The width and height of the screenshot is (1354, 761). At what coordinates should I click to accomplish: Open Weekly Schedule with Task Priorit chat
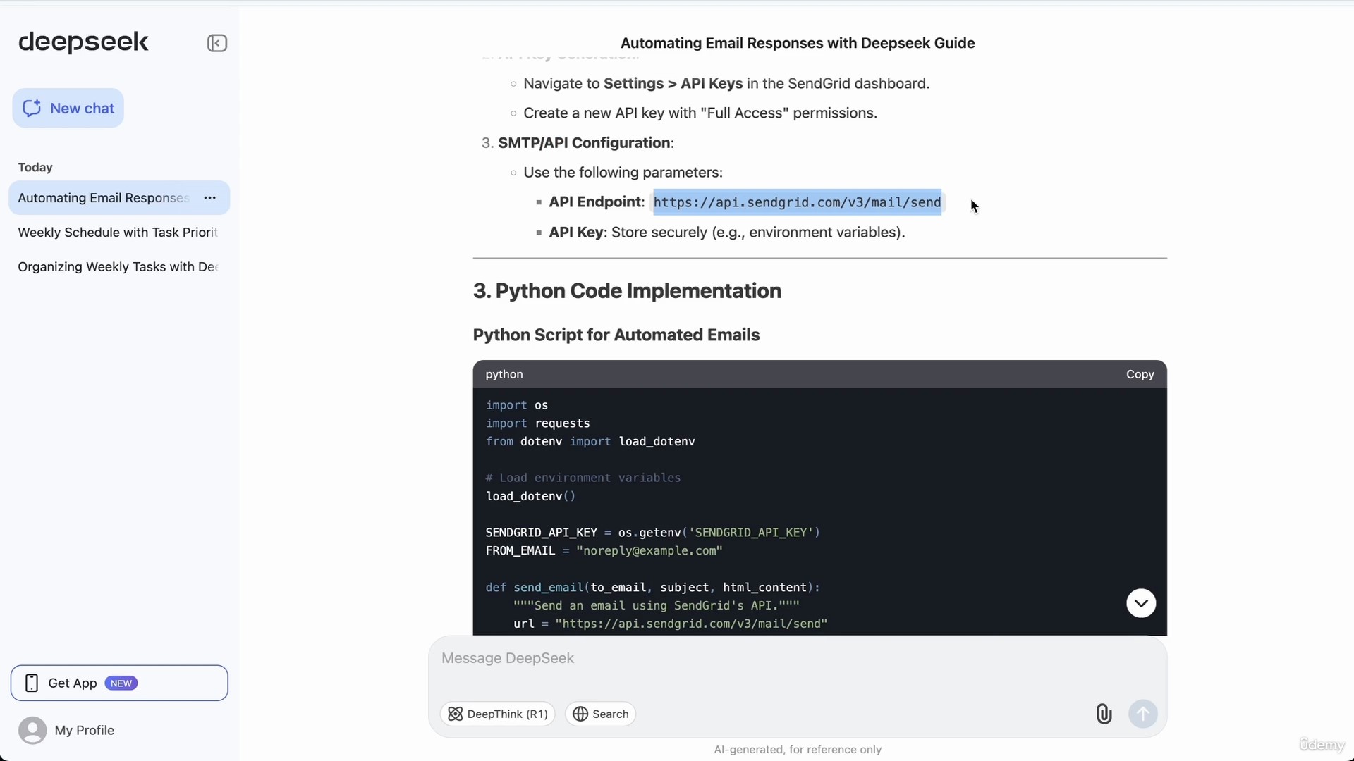pyautogui.click(x=118, y=233)
